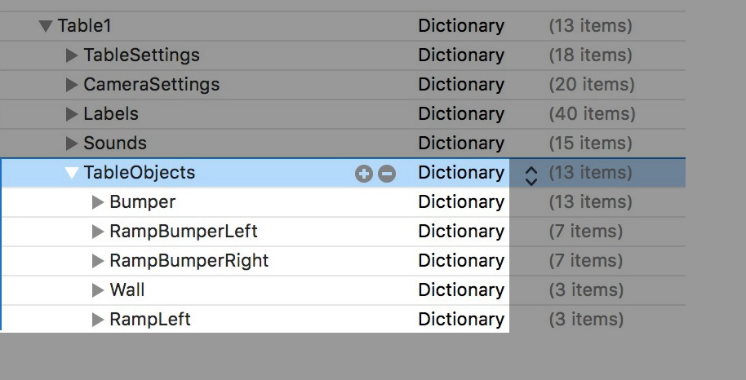The image size is (746, 380).
Task: Open the type stepper for TableObjects
Action: tap(531, 173)
